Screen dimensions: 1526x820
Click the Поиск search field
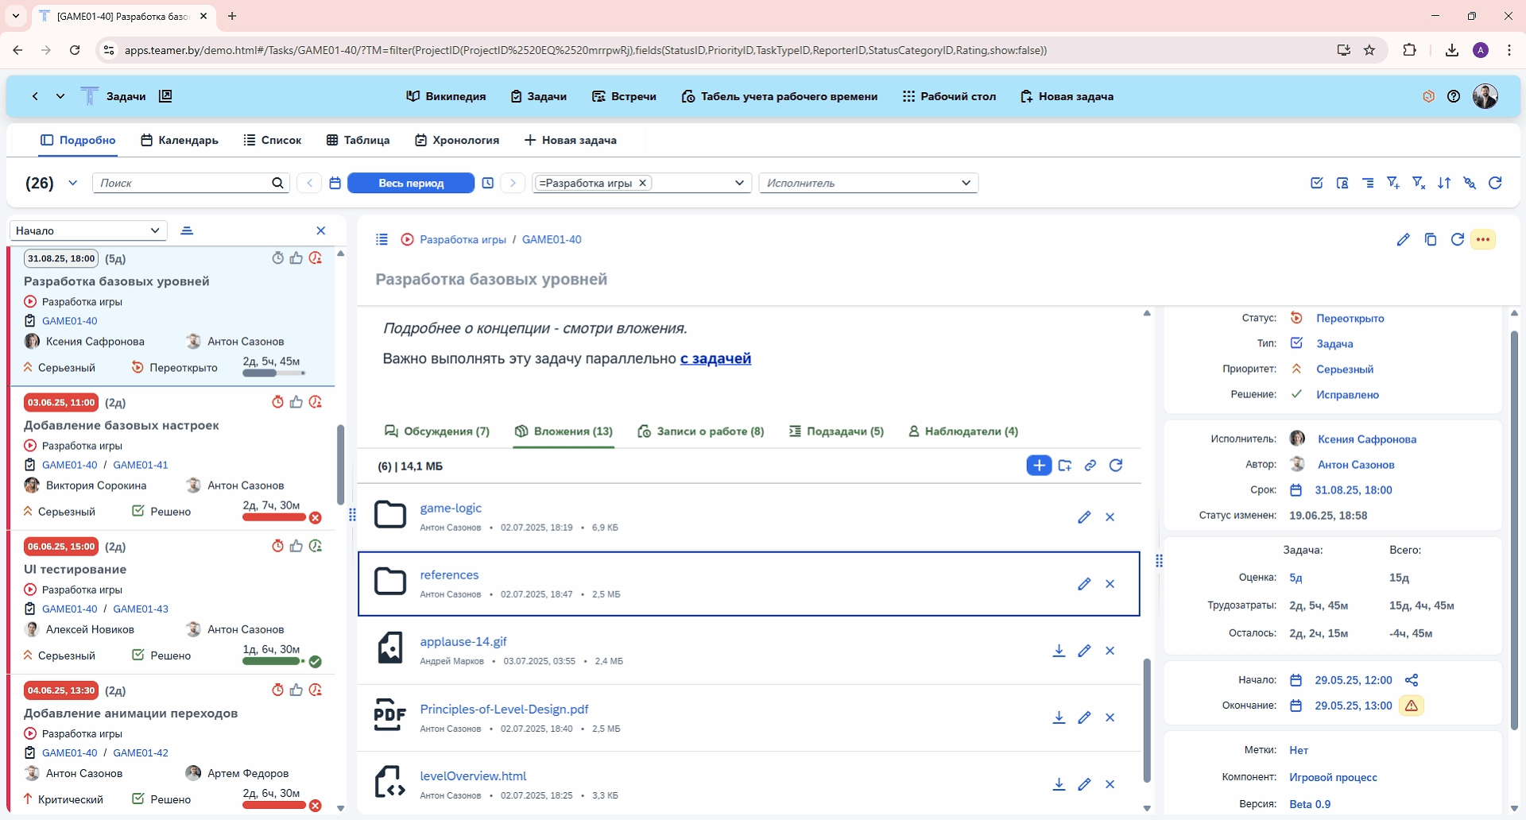pyautogui.click(x=184, y=183)
